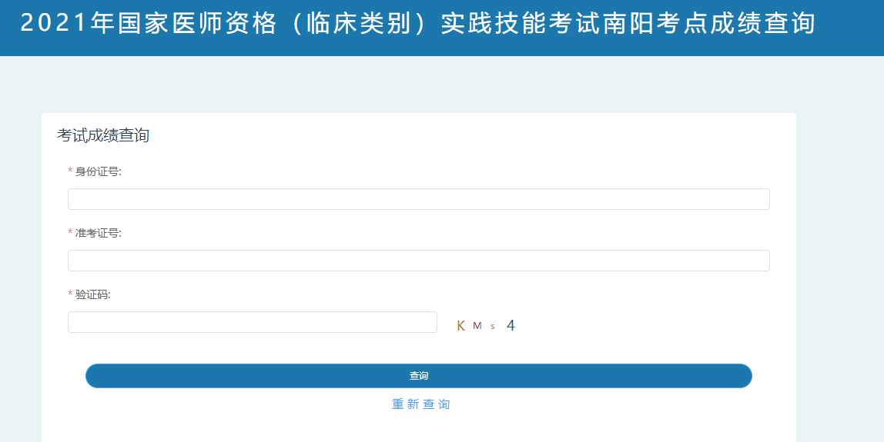This screenshot has height=442, width=884.
Task: Focus the 准考证号 text box
Action: click(x=418, y=261)
